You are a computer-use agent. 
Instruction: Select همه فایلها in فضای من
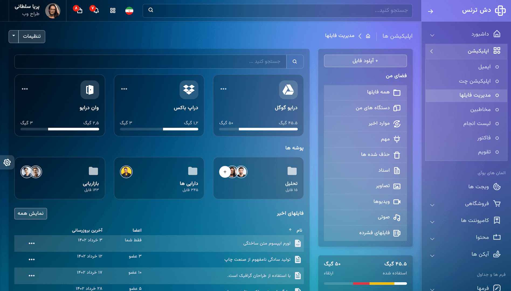pyautogui.click(x=365, y=92)
